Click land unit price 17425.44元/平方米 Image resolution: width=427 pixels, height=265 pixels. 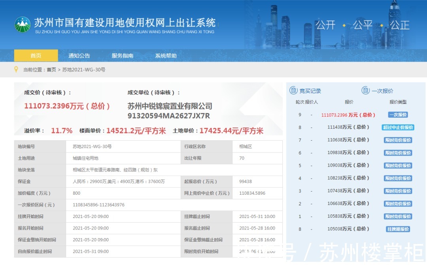(231, 131)
